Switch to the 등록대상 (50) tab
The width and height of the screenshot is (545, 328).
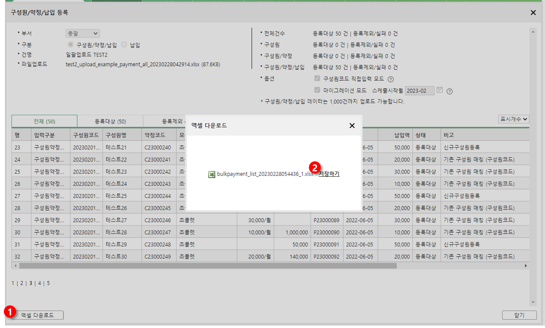pos(110,121)
